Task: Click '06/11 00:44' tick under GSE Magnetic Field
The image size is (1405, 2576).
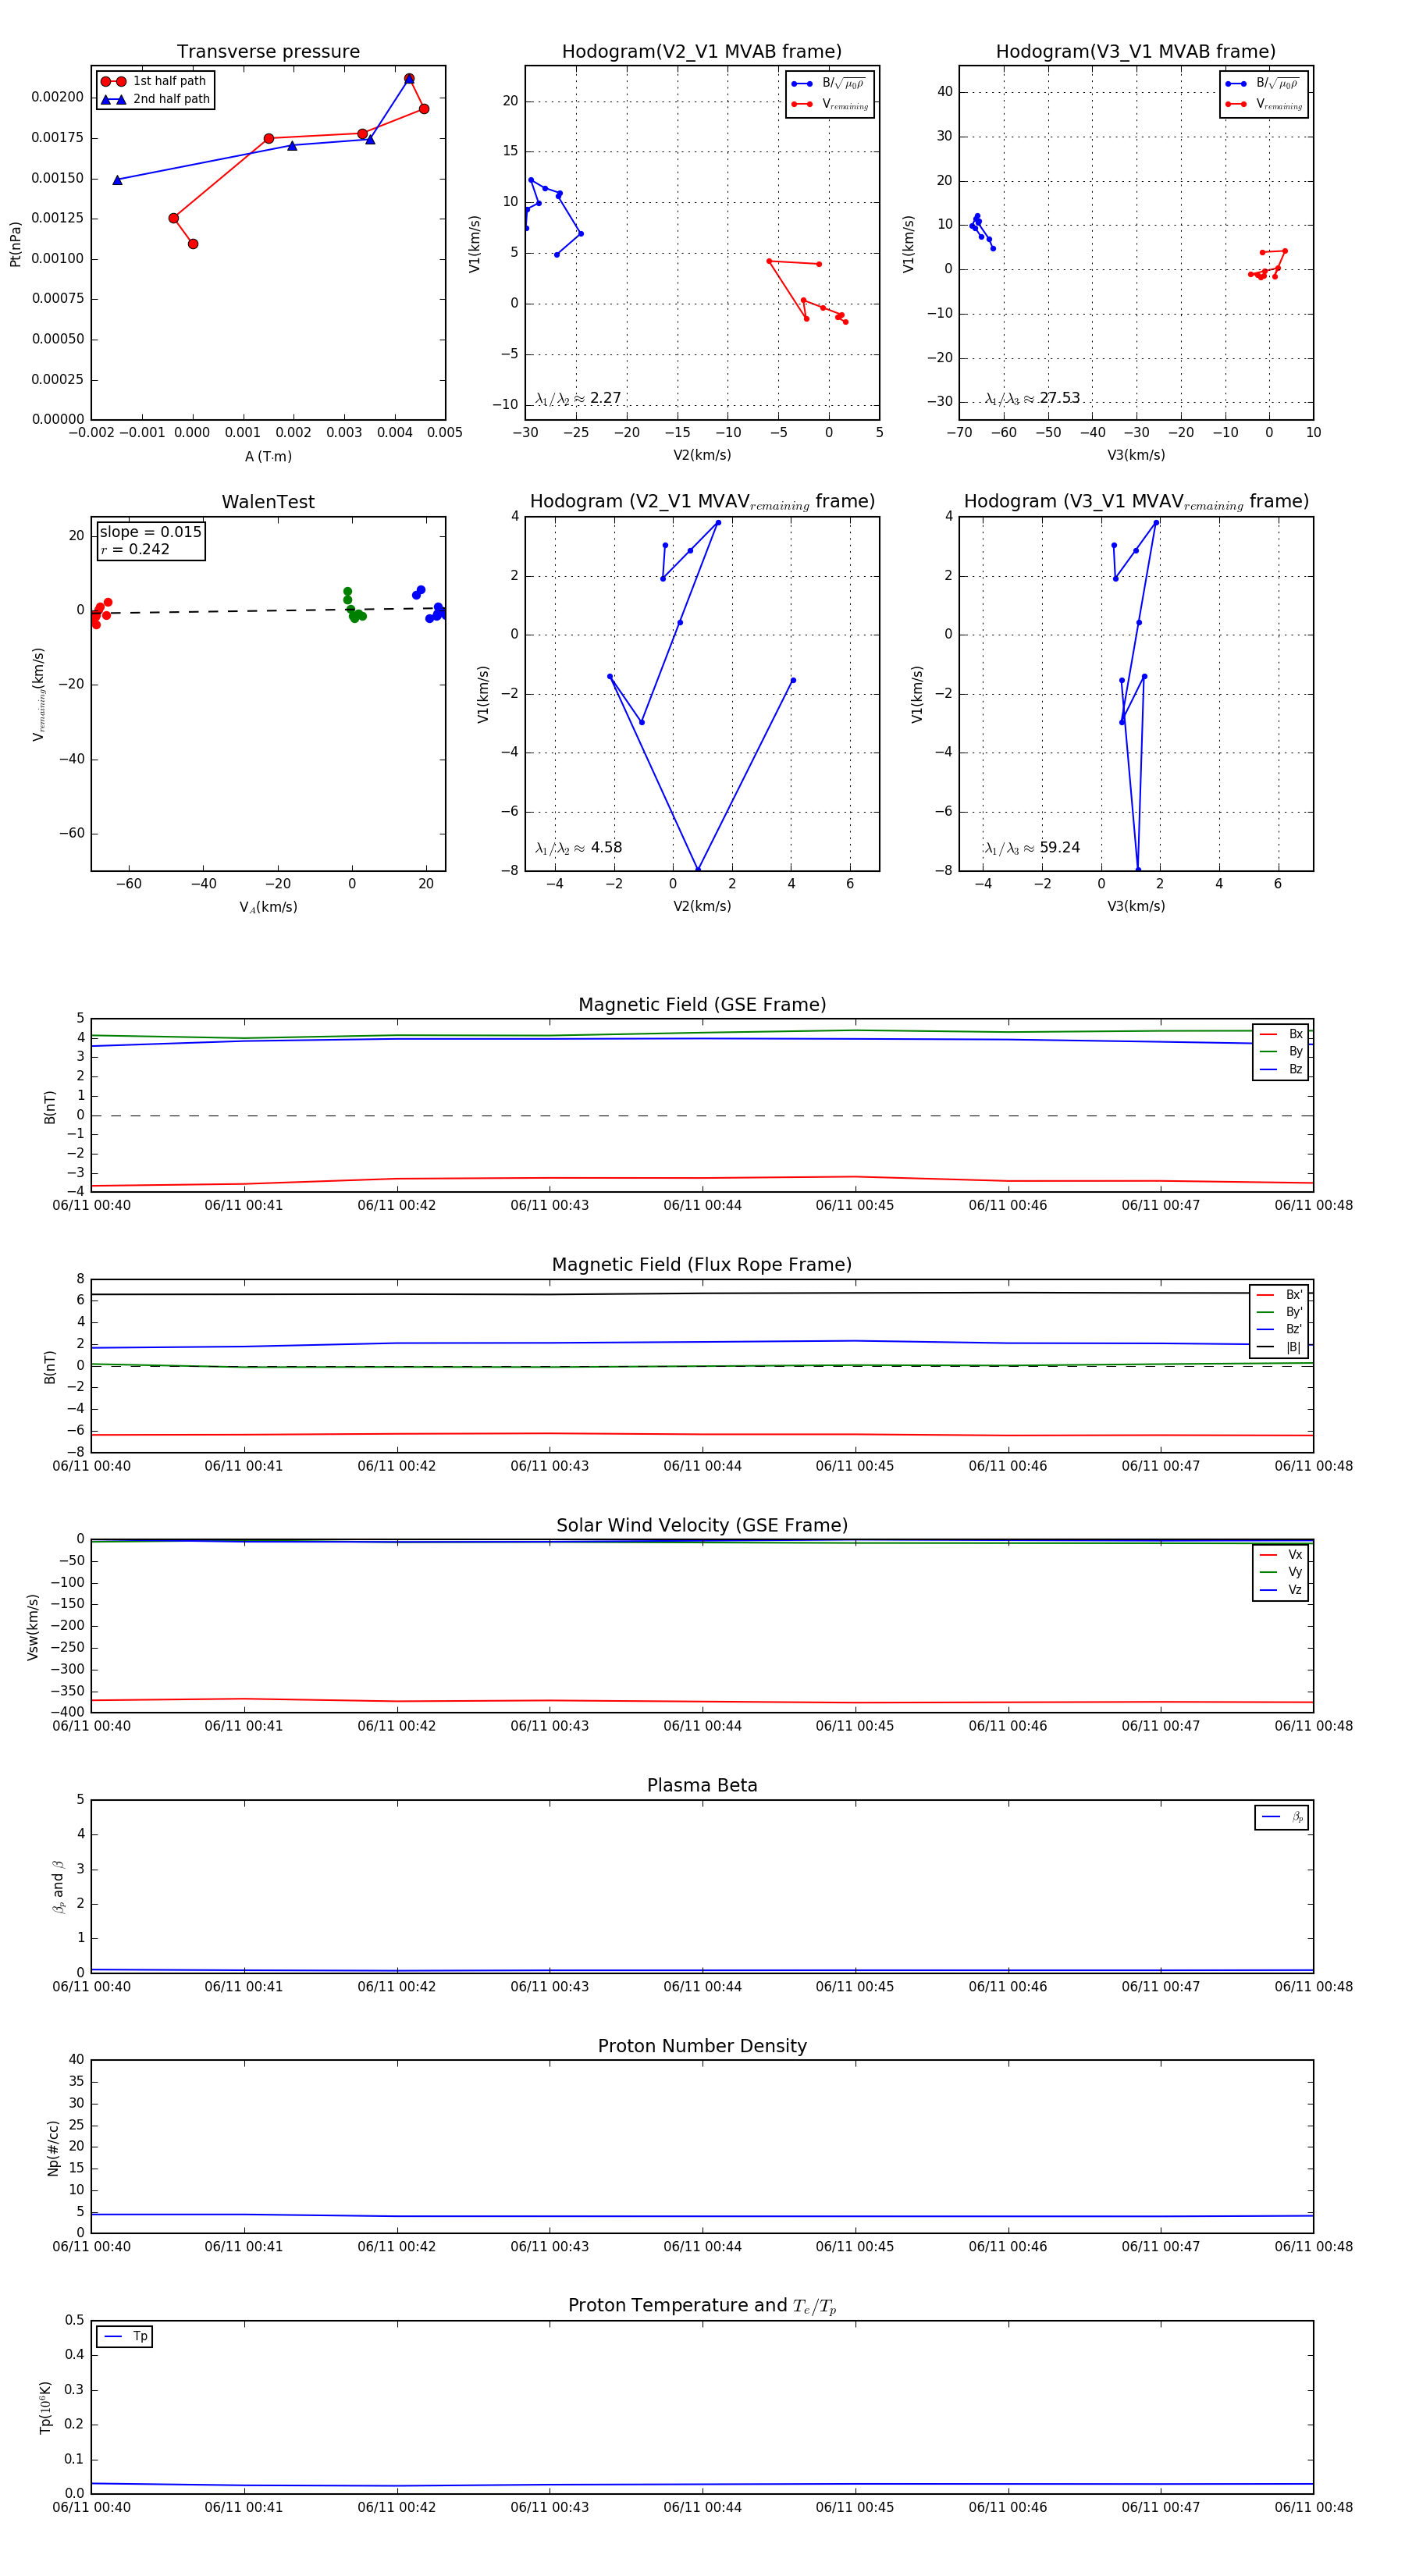Action: (x=702, y=1205)
